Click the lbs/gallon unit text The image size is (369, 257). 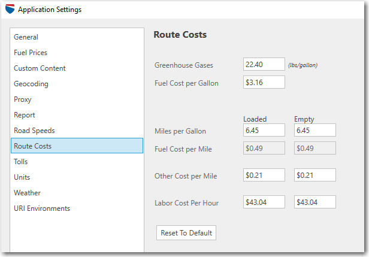tap(303, 65)
